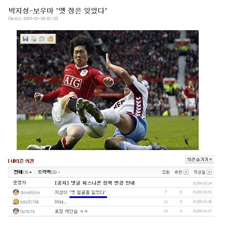Click the 조회 column header
This screenshot has height=229, width=238.
[x=166, y=172]
